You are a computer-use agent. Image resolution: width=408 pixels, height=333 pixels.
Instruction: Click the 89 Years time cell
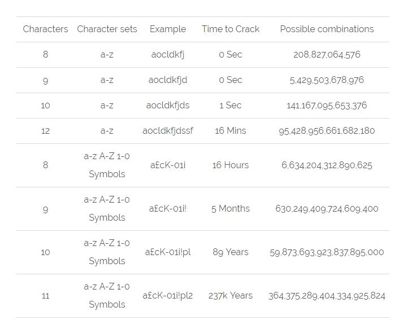pos(231,252)
